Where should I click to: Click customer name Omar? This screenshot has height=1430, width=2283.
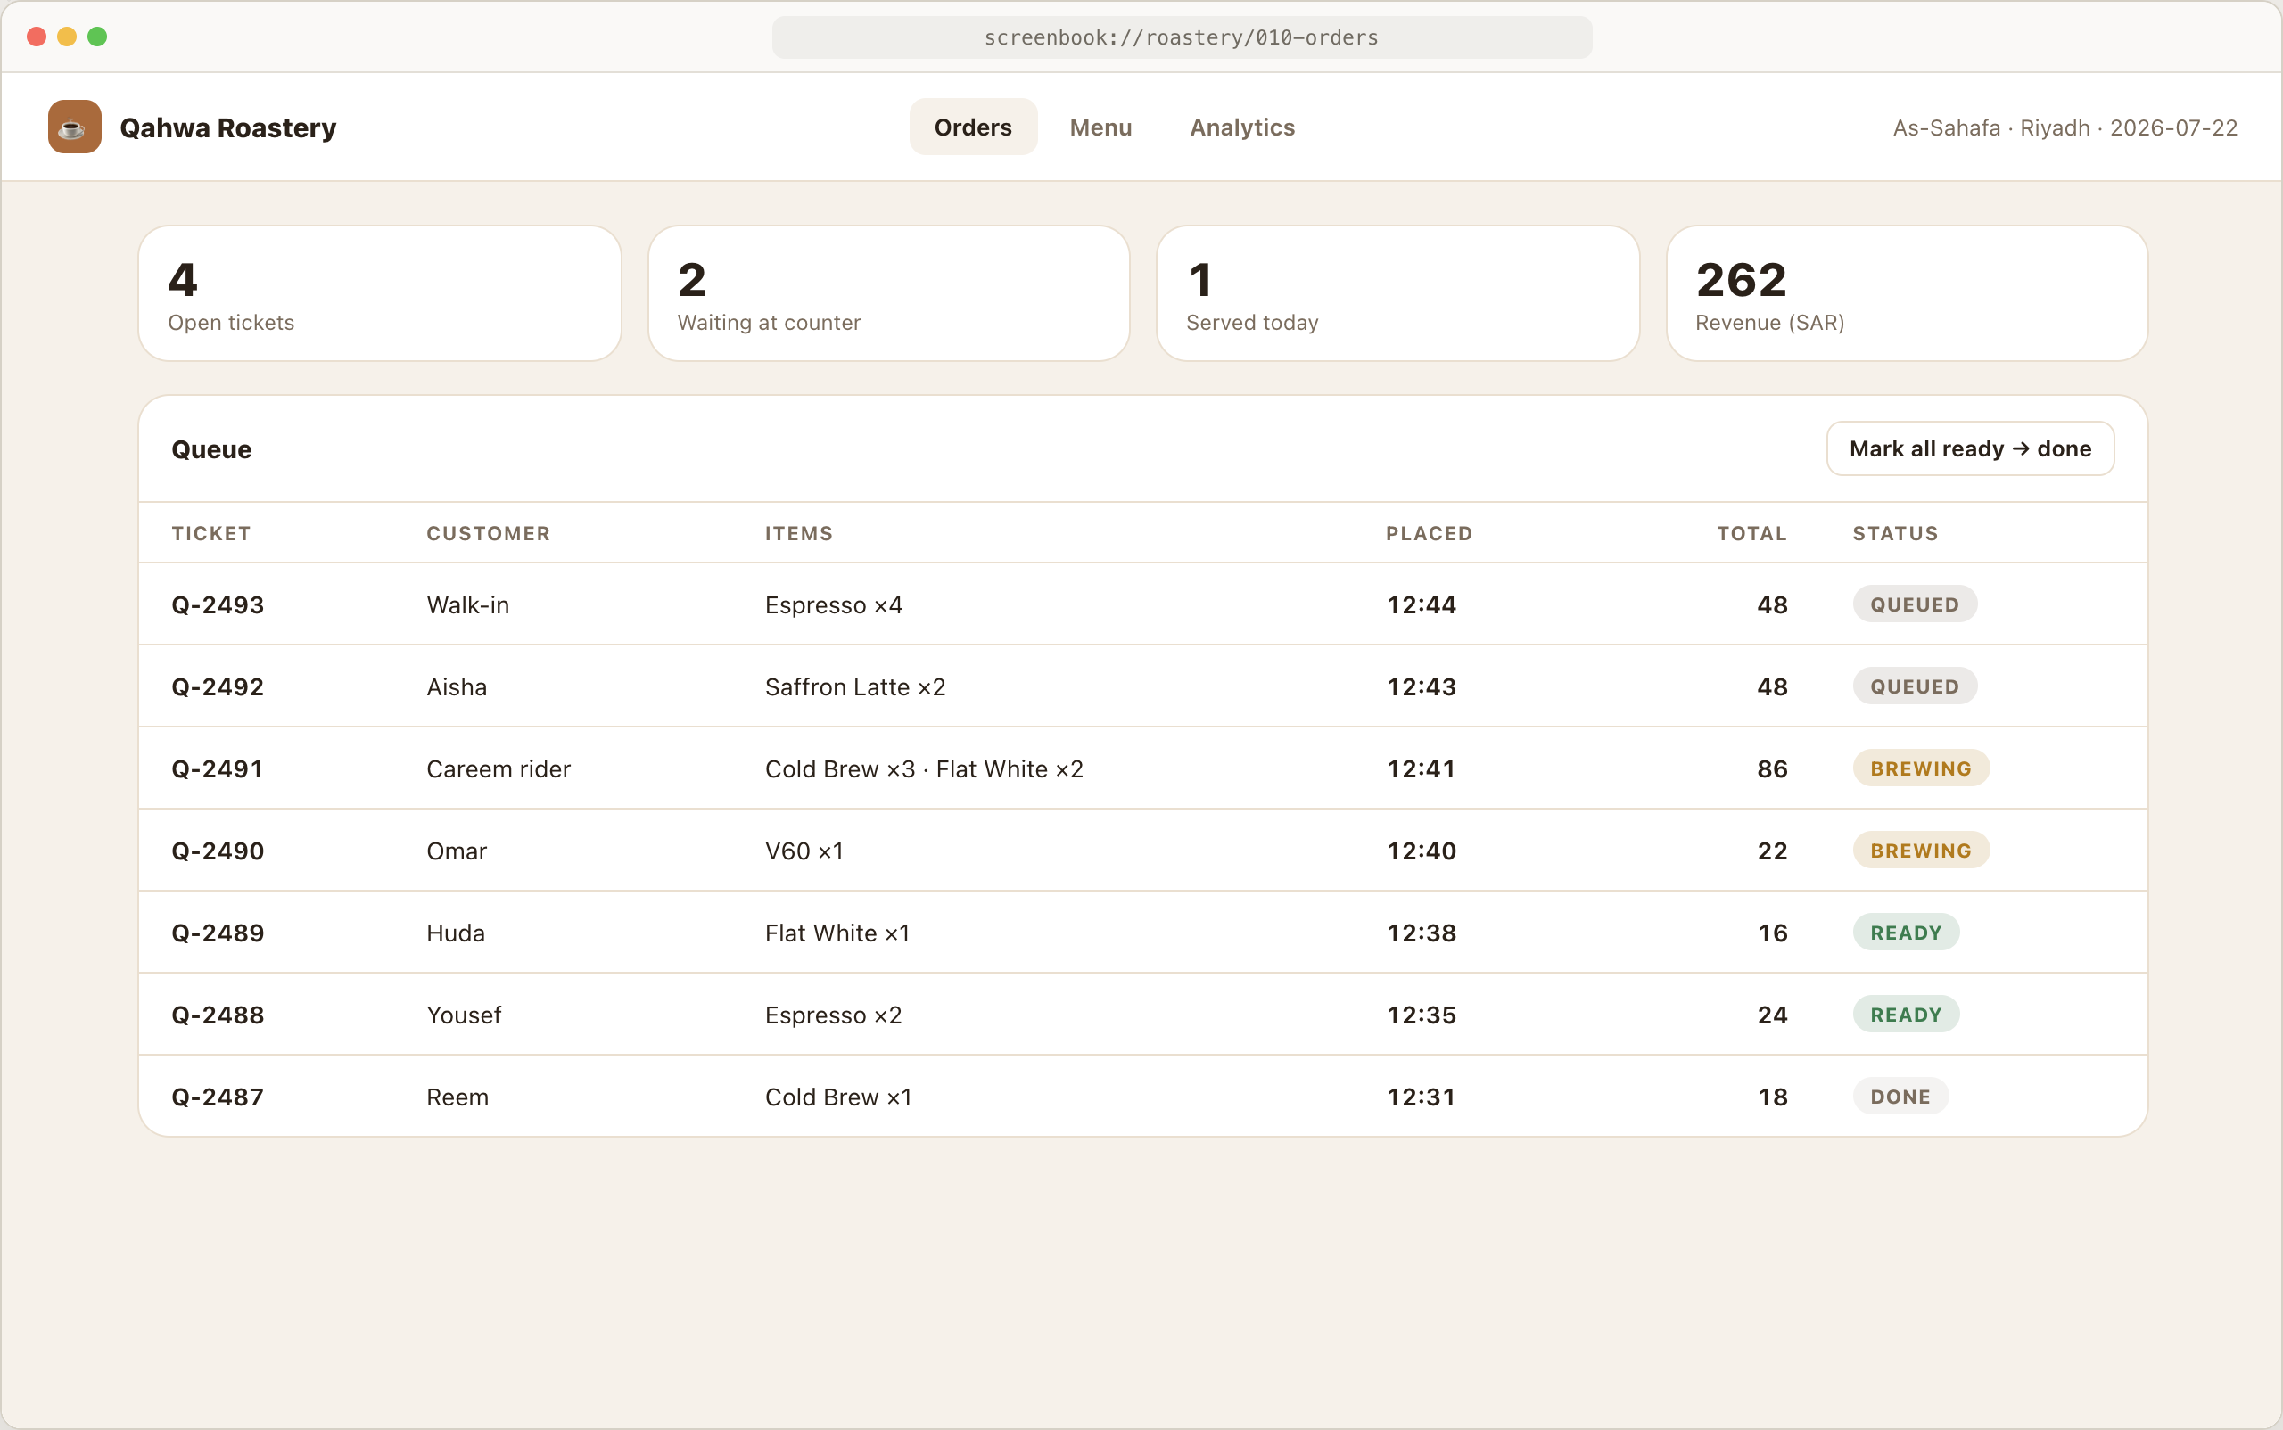point(456,851)
